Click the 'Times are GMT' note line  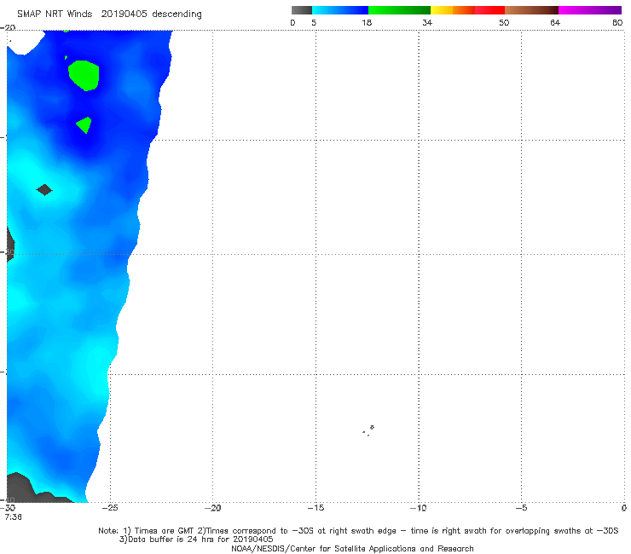(358, 531)
